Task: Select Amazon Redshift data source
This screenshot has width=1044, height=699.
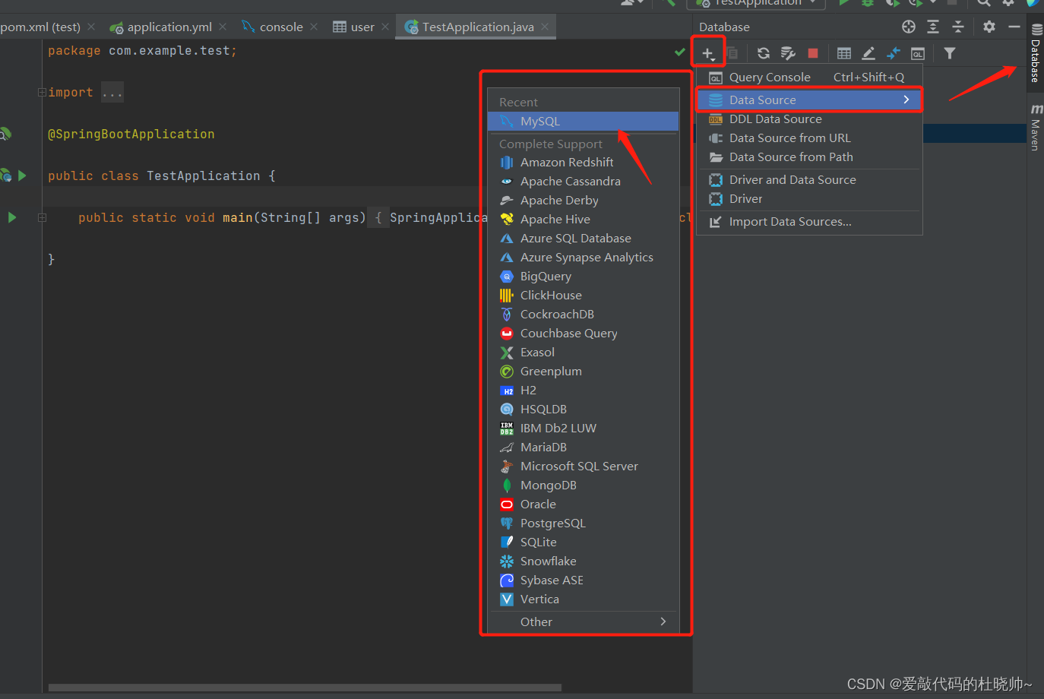Action: (x=583, y=163)
